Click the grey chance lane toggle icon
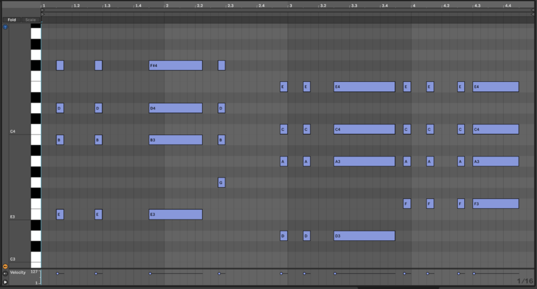The image size is (537, 289). [5, 273]
